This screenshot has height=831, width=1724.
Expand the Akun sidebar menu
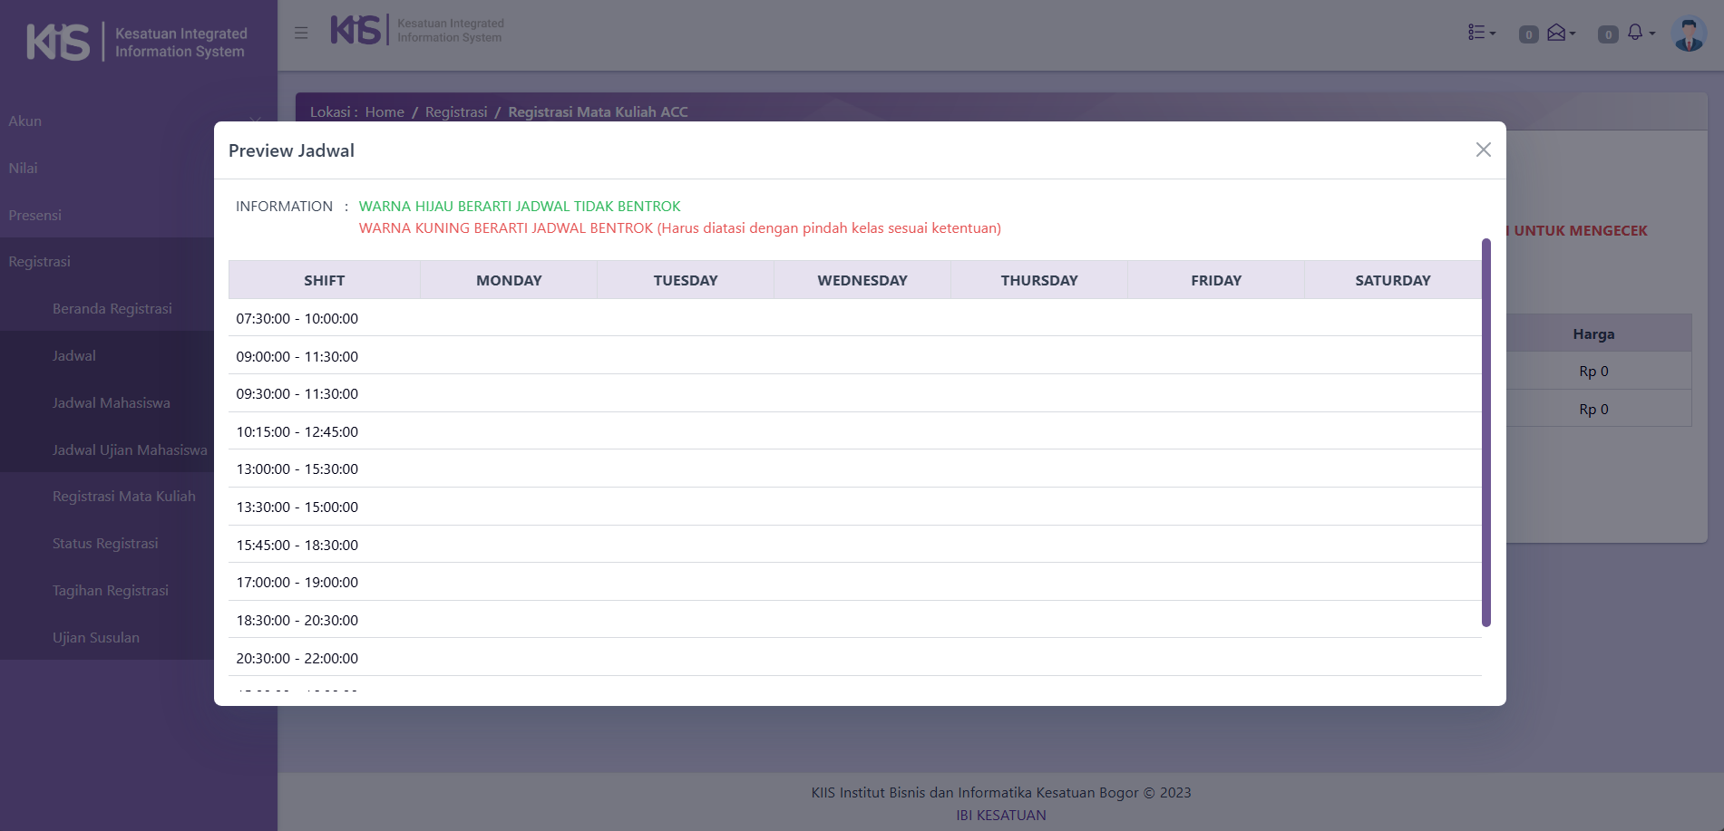coord(25,121)
